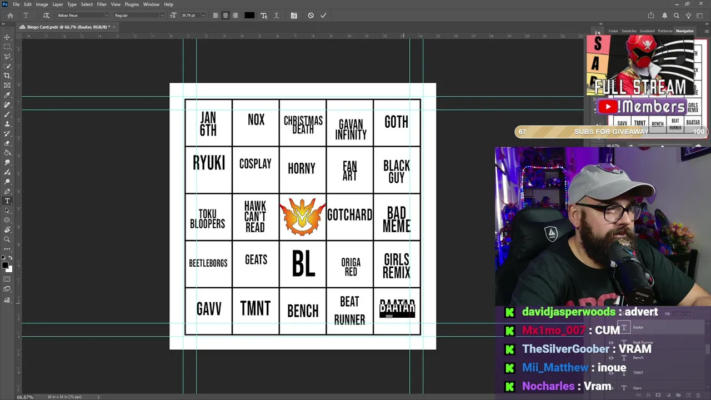Open the Edit Toolbar three-dots button
The image size is (711, 400).
pos(7,249)
